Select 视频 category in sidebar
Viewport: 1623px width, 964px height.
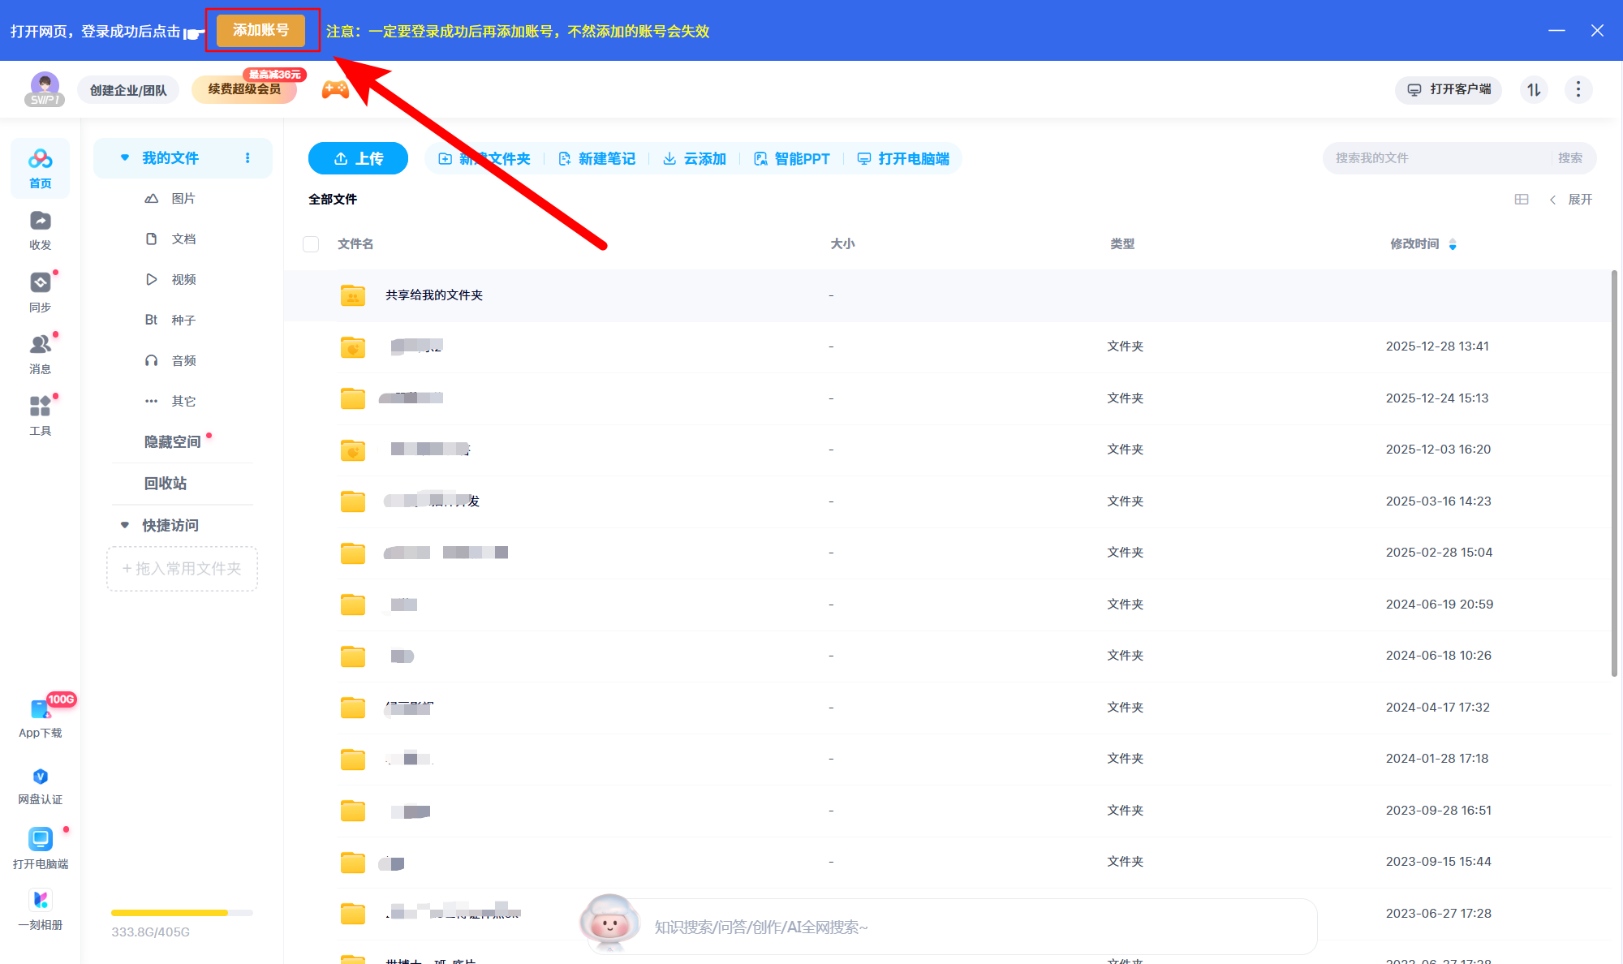pos(183,280)
